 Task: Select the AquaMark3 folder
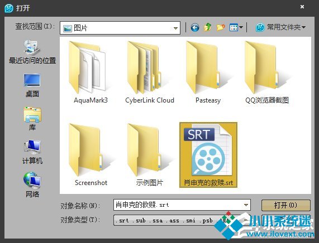(x=91, y=72)
